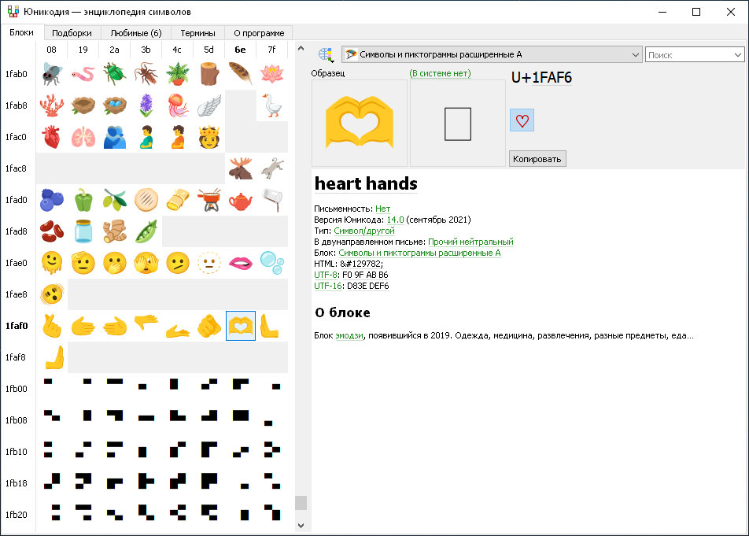Select the shaking face emoji

[52, 294]
